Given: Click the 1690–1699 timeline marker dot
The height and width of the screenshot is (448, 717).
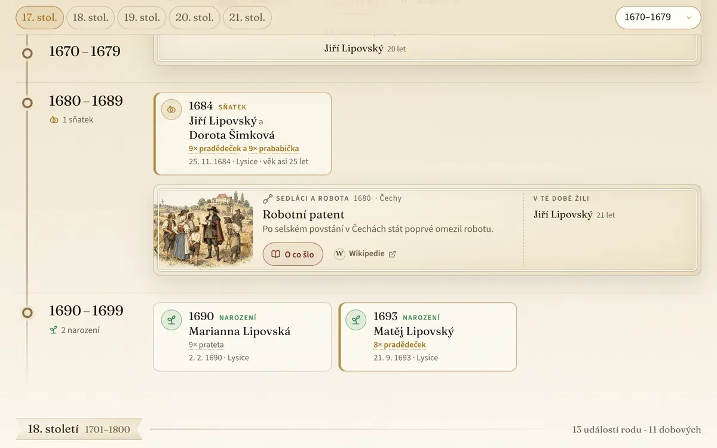Looking at the screenshot, I should click(x=27, y=312).
